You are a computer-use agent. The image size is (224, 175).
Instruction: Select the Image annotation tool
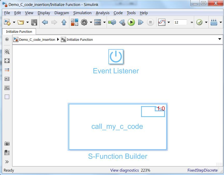coord(7,88)
